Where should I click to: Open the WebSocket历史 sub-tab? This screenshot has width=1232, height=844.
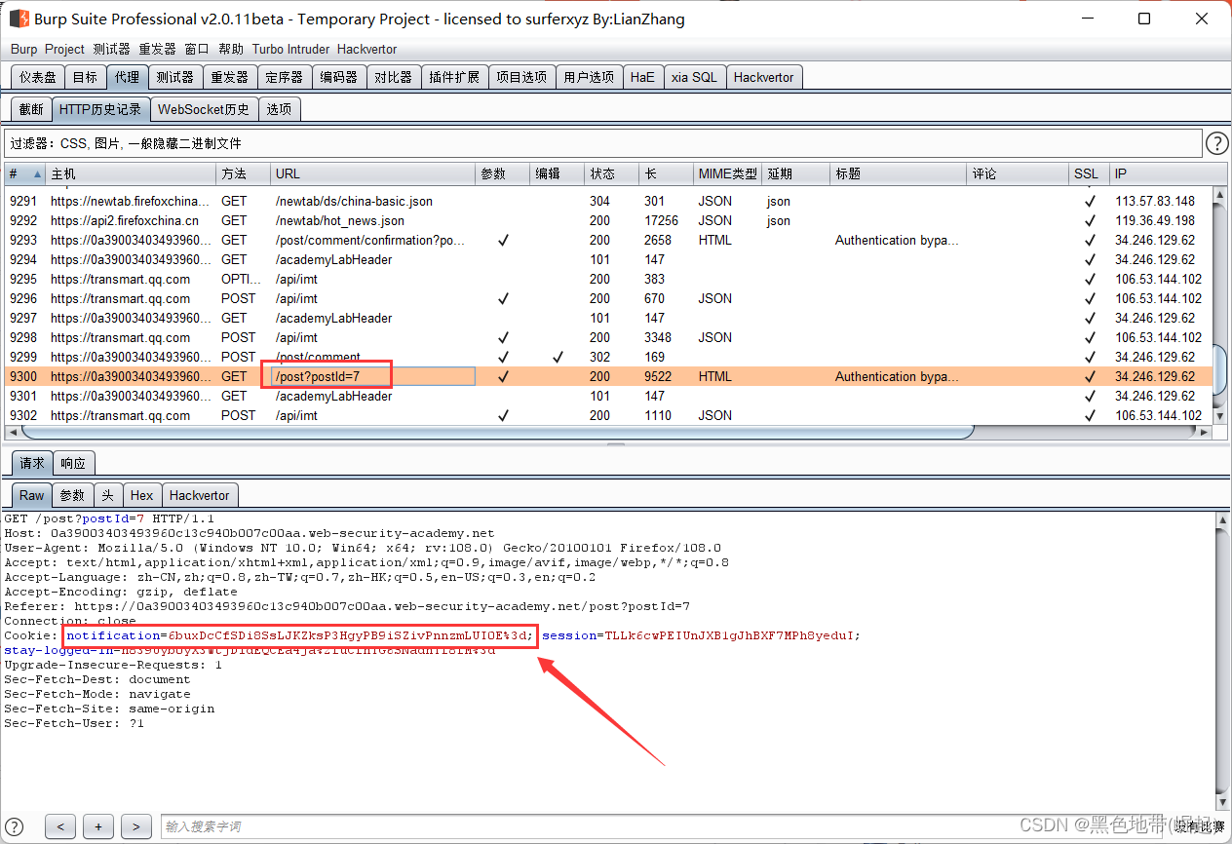click(204, 109)
